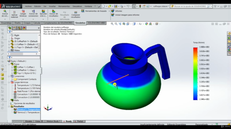Expand CoffeePot-1 (-Glass-) node
The image size is (231, 129).
(x=12, y=70)
